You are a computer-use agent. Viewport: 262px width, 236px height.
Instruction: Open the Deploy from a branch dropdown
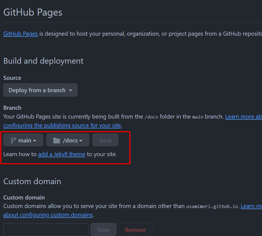click(x=40, y=90)
